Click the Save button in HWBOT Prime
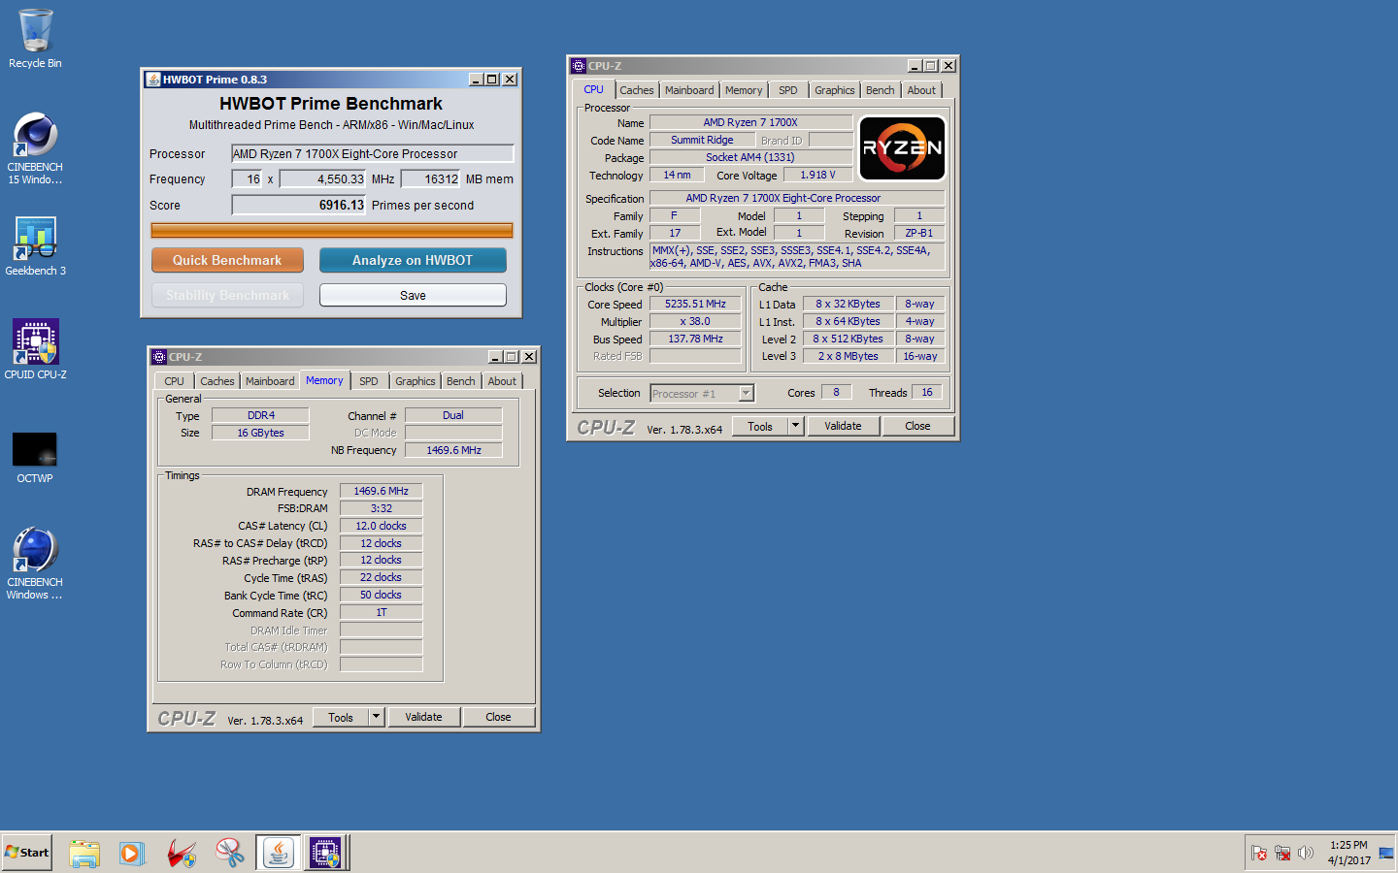The height and width of the screenshot is (873, 1398). 413,295
